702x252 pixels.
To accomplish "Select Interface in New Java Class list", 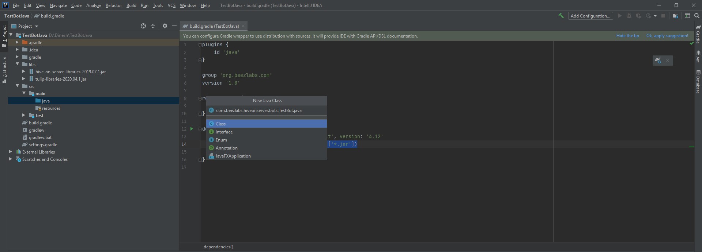I will click(267, 132).
